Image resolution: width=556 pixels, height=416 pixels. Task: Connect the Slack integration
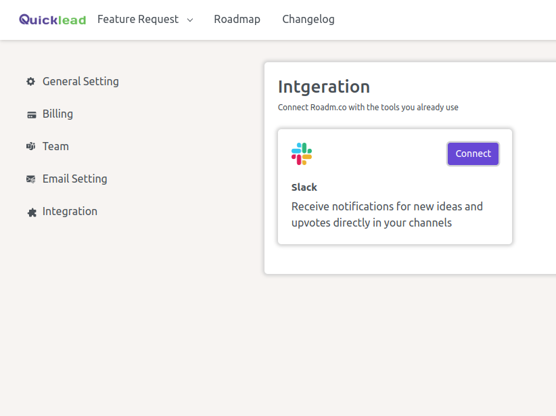coord(473,154)
